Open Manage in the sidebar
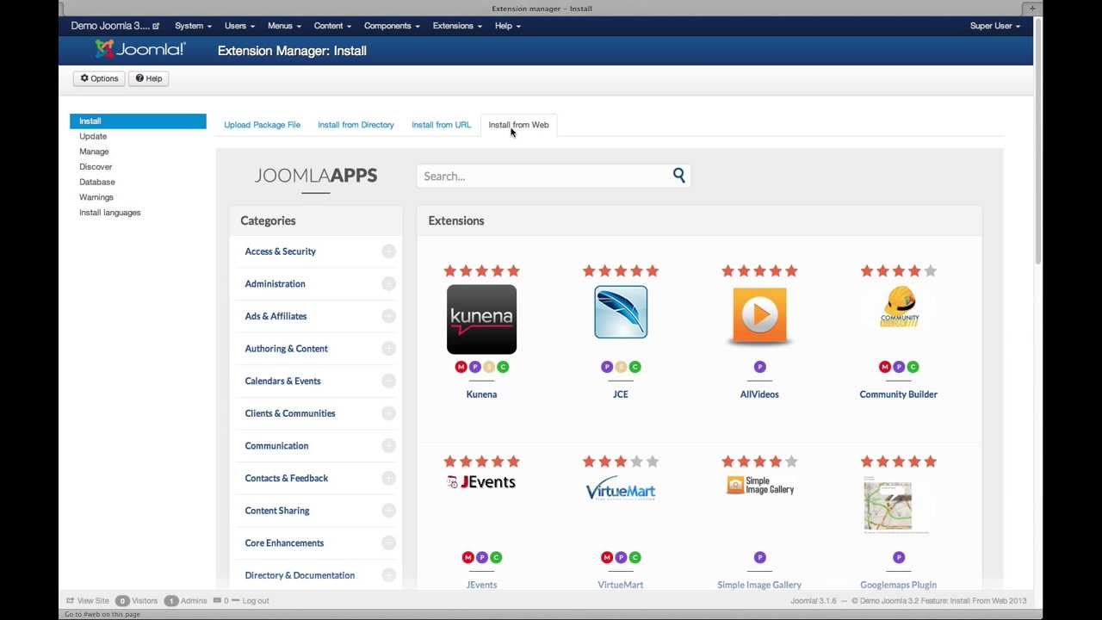This screenshot has width=1102, height=620. coord(94,152)
